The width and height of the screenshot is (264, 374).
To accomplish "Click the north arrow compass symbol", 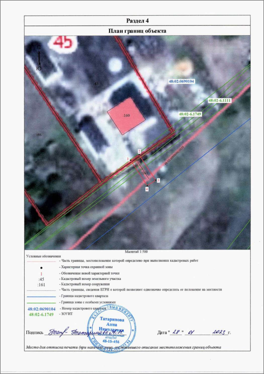I will (39, 58).
